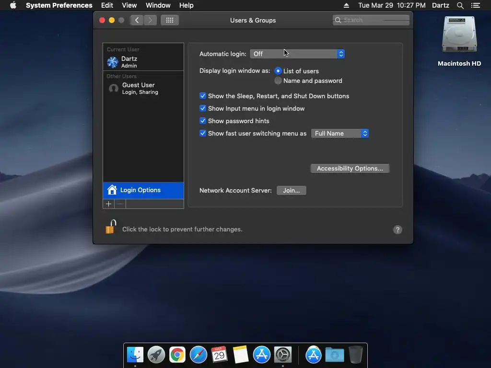The image size is (491, 368).
Task: Open the left App Store Dock icon
Action: (261, 355)
